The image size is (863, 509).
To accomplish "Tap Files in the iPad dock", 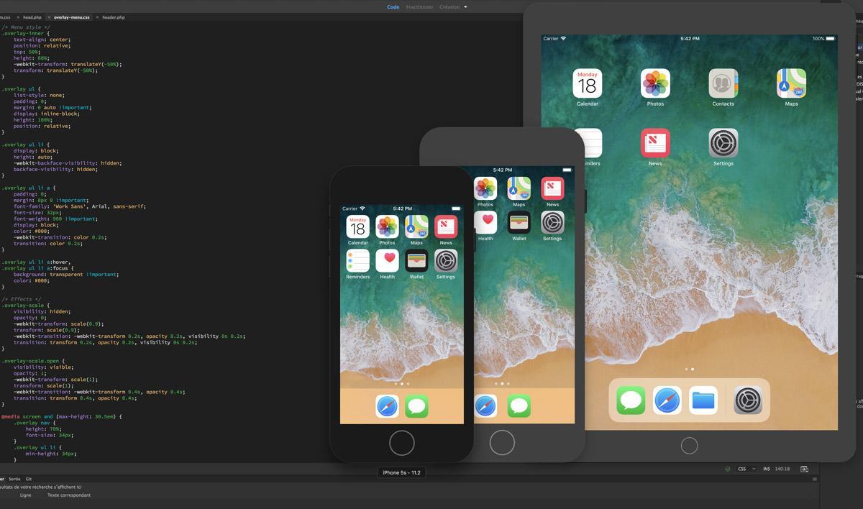I will point(703,400).
